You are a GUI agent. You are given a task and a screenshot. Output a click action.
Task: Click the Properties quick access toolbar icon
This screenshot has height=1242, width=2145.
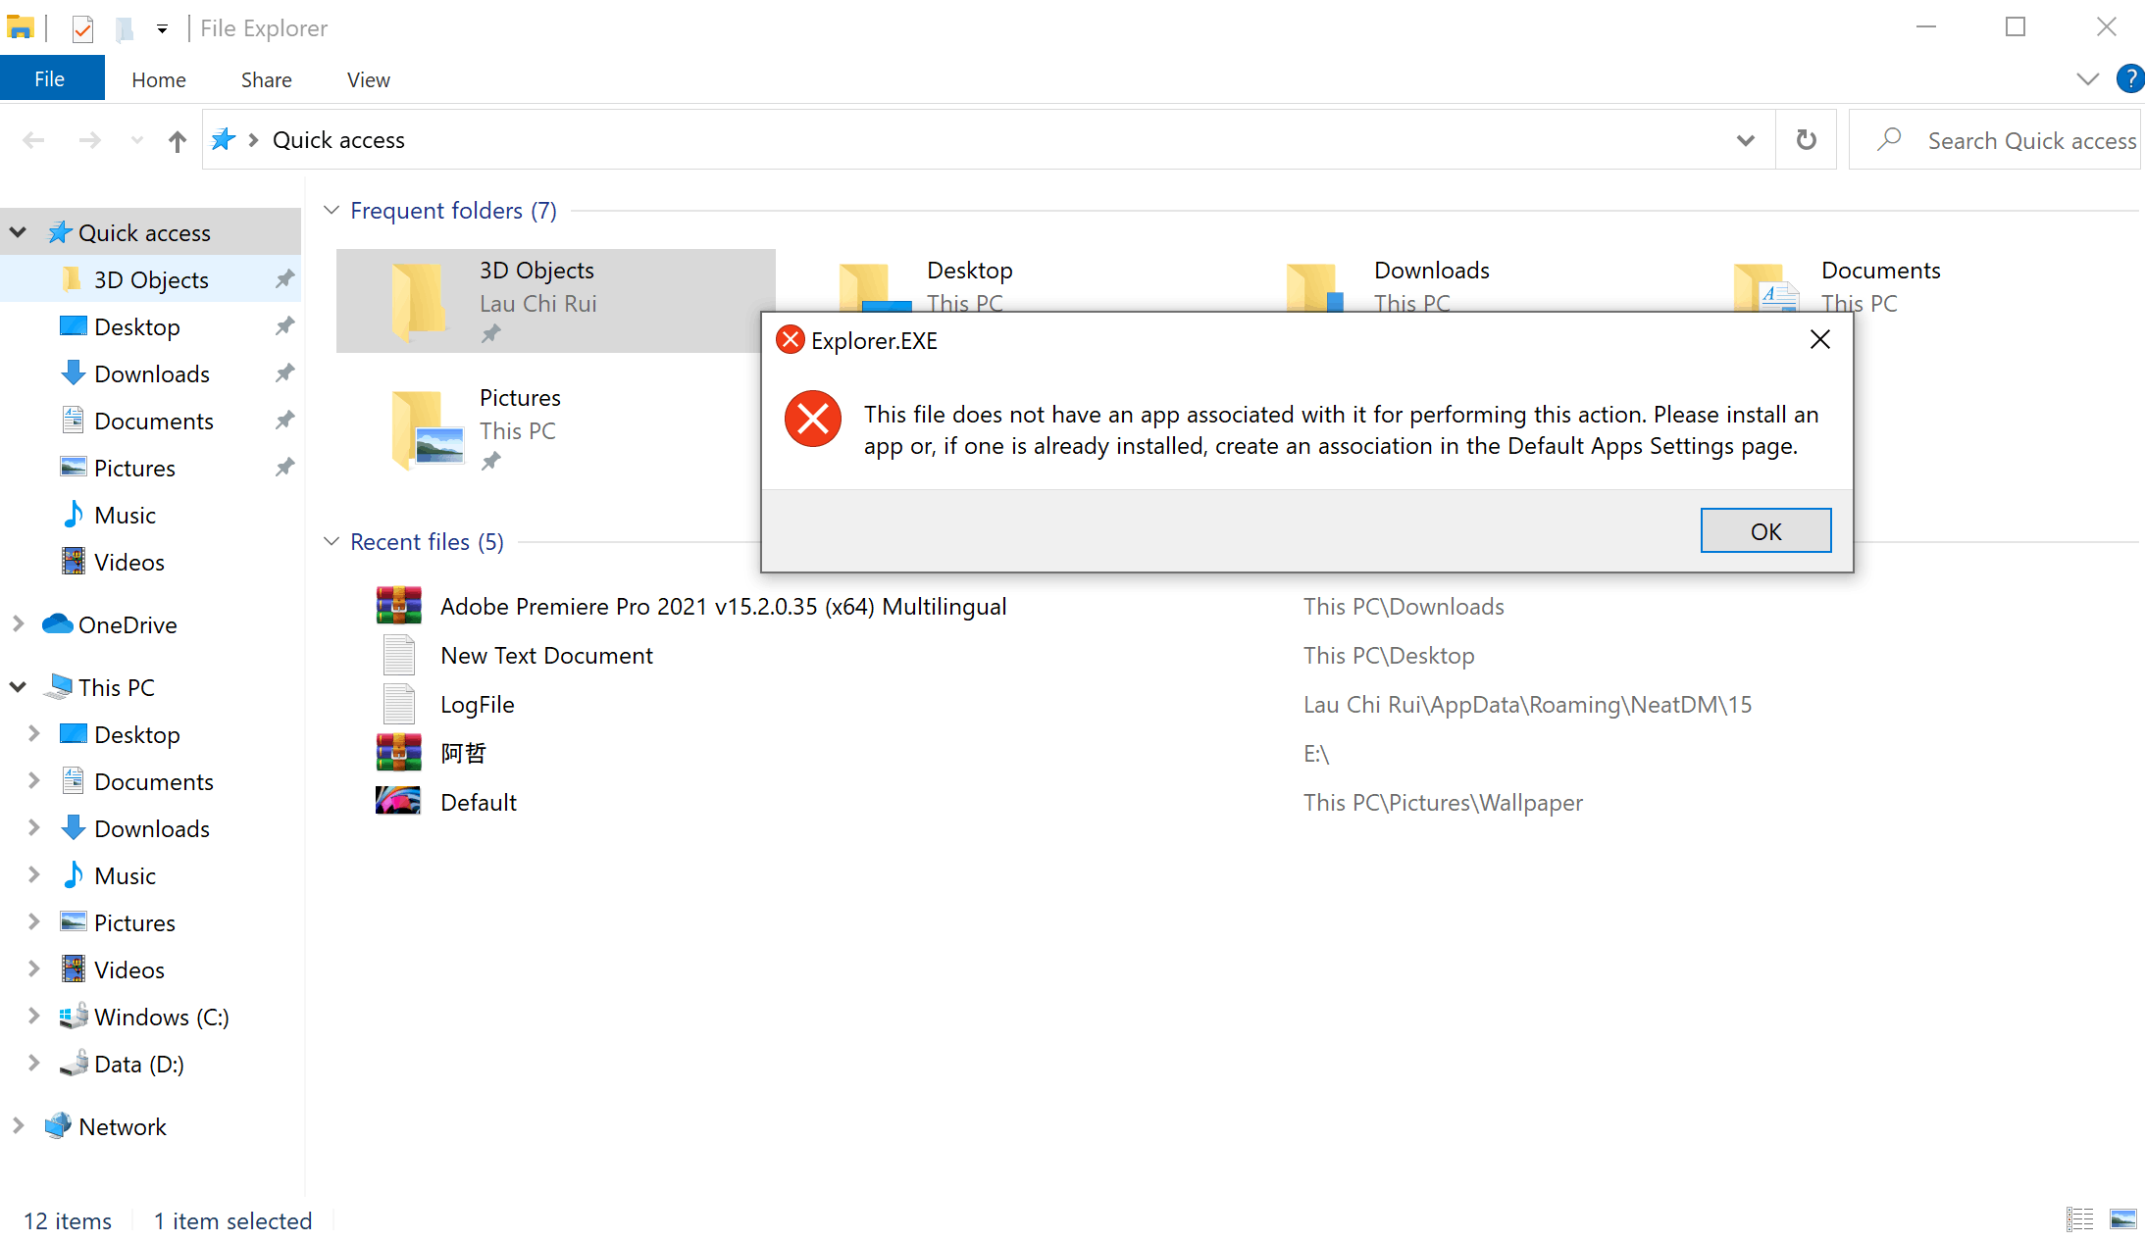83,28
